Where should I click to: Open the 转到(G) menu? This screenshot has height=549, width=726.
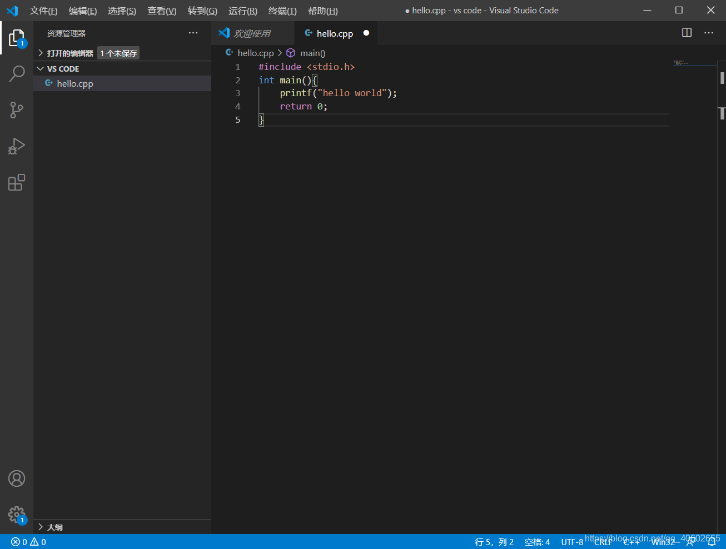[x=202, y=11]
